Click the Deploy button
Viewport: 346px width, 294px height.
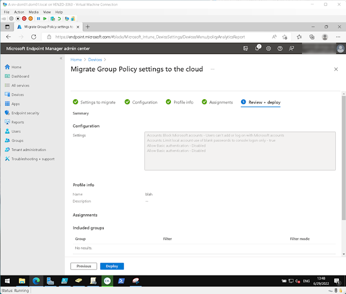click(112, 266)
